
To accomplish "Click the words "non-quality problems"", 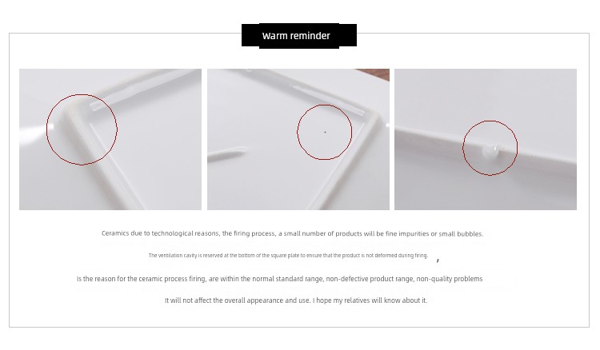I will point(450,279).
